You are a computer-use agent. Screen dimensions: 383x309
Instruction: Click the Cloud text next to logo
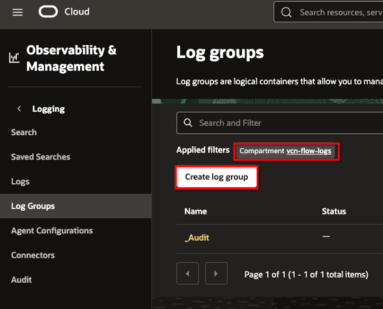[77, 12]
